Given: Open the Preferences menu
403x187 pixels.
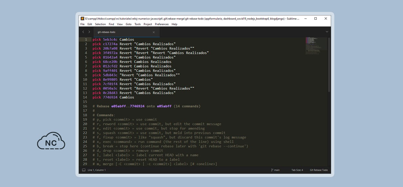Looking at the screenshot, I should 162,24.
